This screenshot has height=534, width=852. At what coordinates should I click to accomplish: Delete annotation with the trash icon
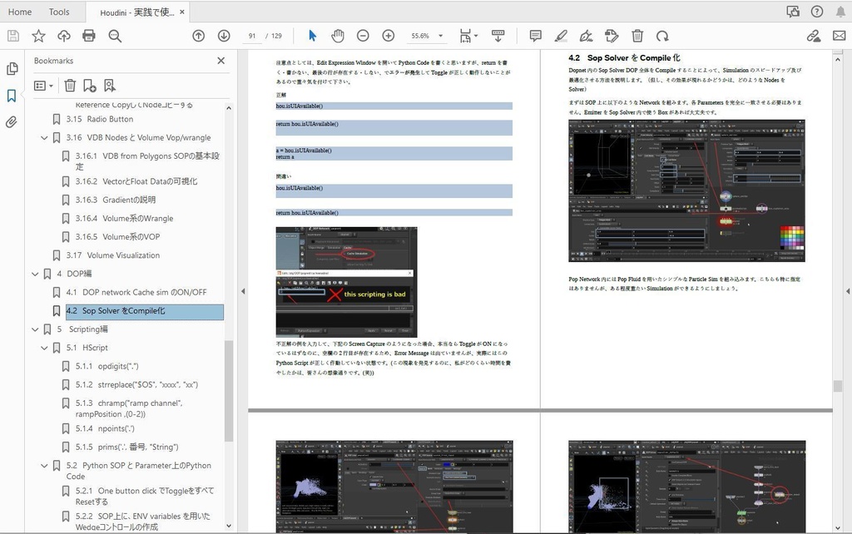[637, 35]
